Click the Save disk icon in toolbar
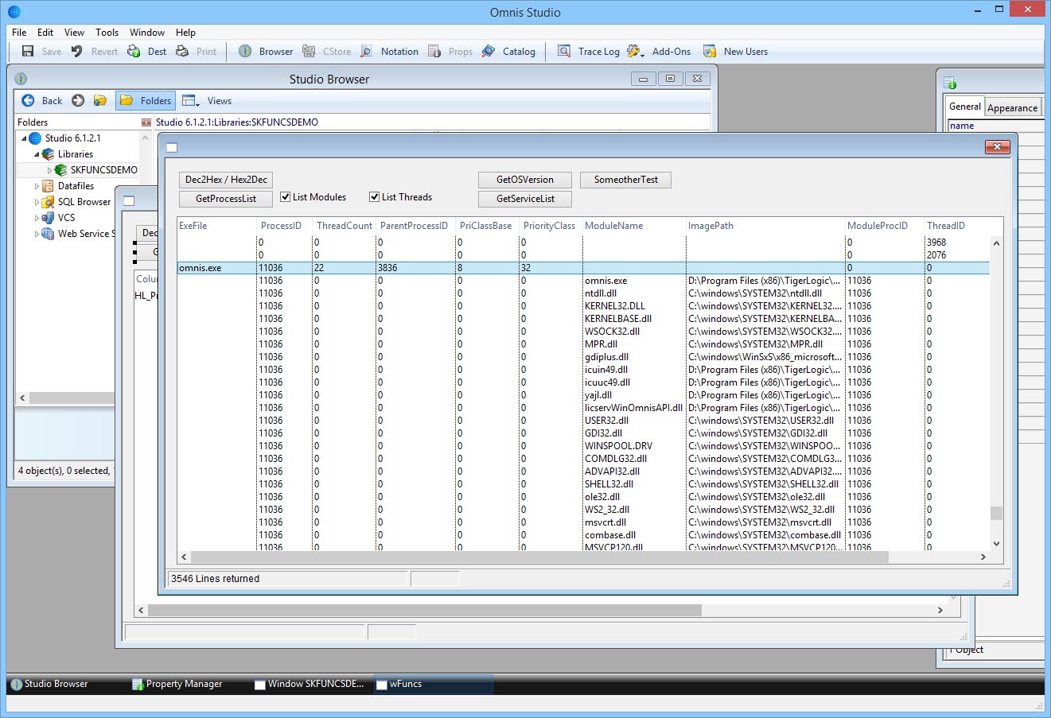1051x718 pixels. point(28,52)
